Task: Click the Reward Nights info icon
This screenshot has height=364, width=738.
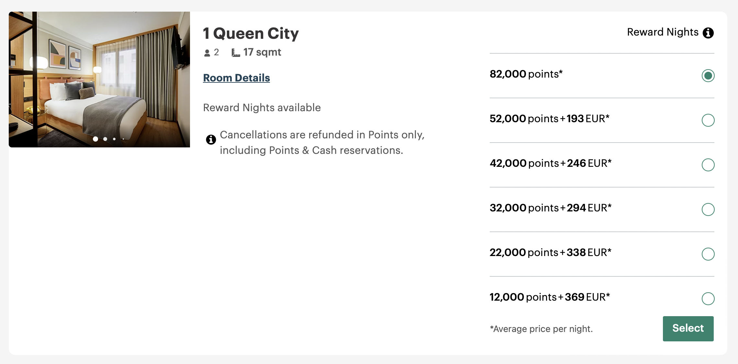Action: 708,33
